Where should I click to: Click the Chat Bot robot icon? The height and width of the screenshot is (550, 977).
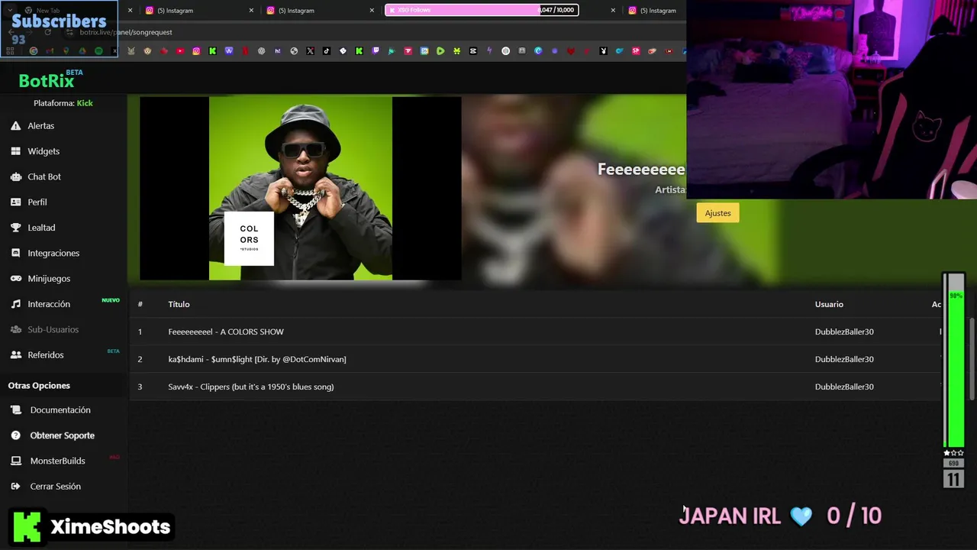click(x=15, y=176)
